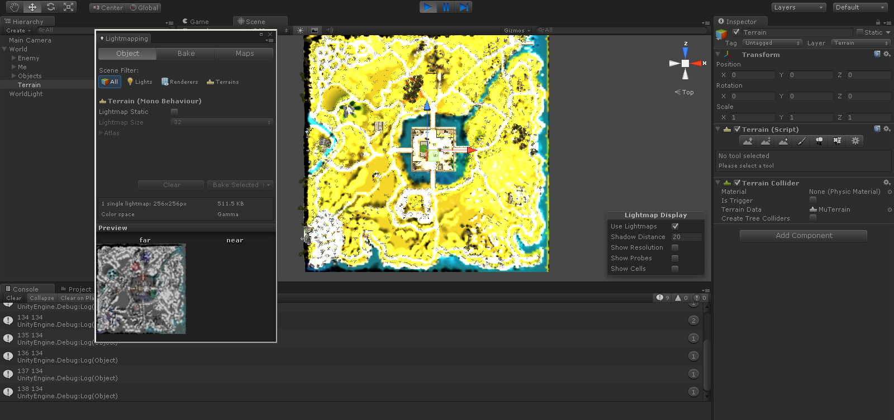The height and width of the screenshot is (420, 894).
Task: Expand the Objects item in Hierarchy
Action: point(13,76)
